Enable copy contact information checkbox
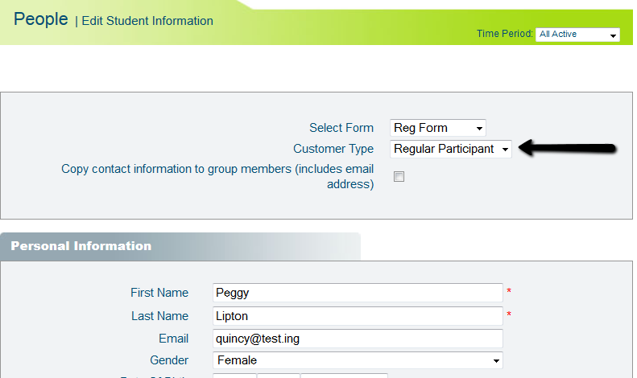This screenshot has height=378, width=637. click(x=399, y=177)
